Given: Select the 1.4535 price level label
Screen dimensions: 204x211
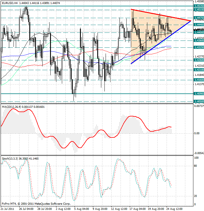Looking at the screenshot, I should click(x=199, y=6).
